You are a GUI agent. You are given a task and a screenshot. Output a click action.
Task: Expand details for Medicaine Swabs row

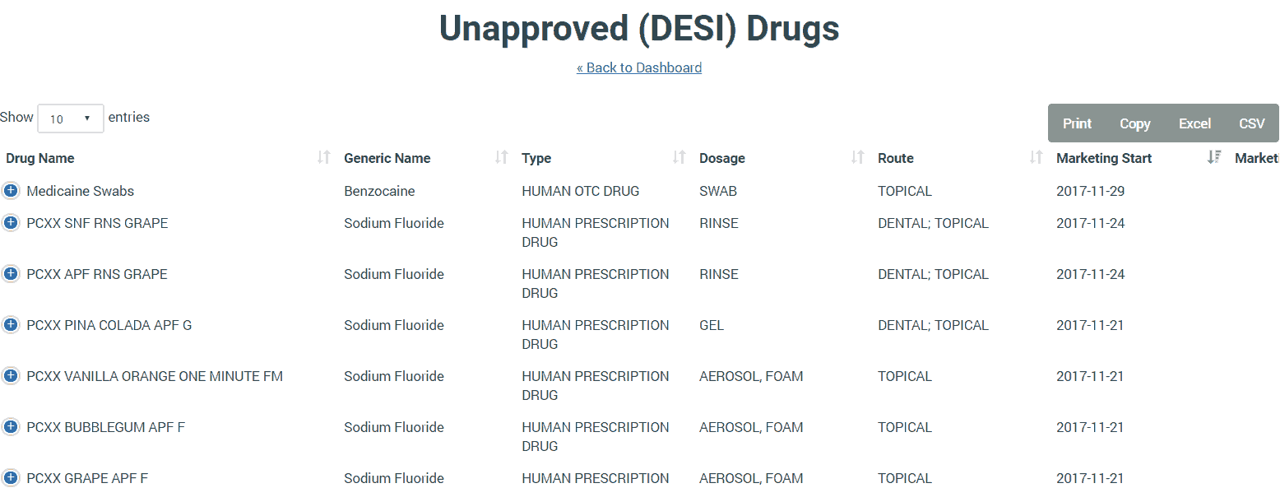point(11,191)
